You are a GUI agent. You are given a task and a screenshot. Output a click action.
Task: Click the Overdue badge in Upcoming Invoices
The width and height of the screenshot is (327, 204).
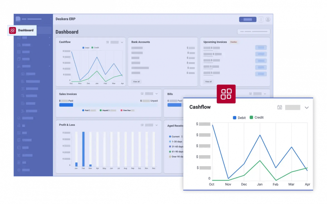pyautogui.click(x=234, y=42)
